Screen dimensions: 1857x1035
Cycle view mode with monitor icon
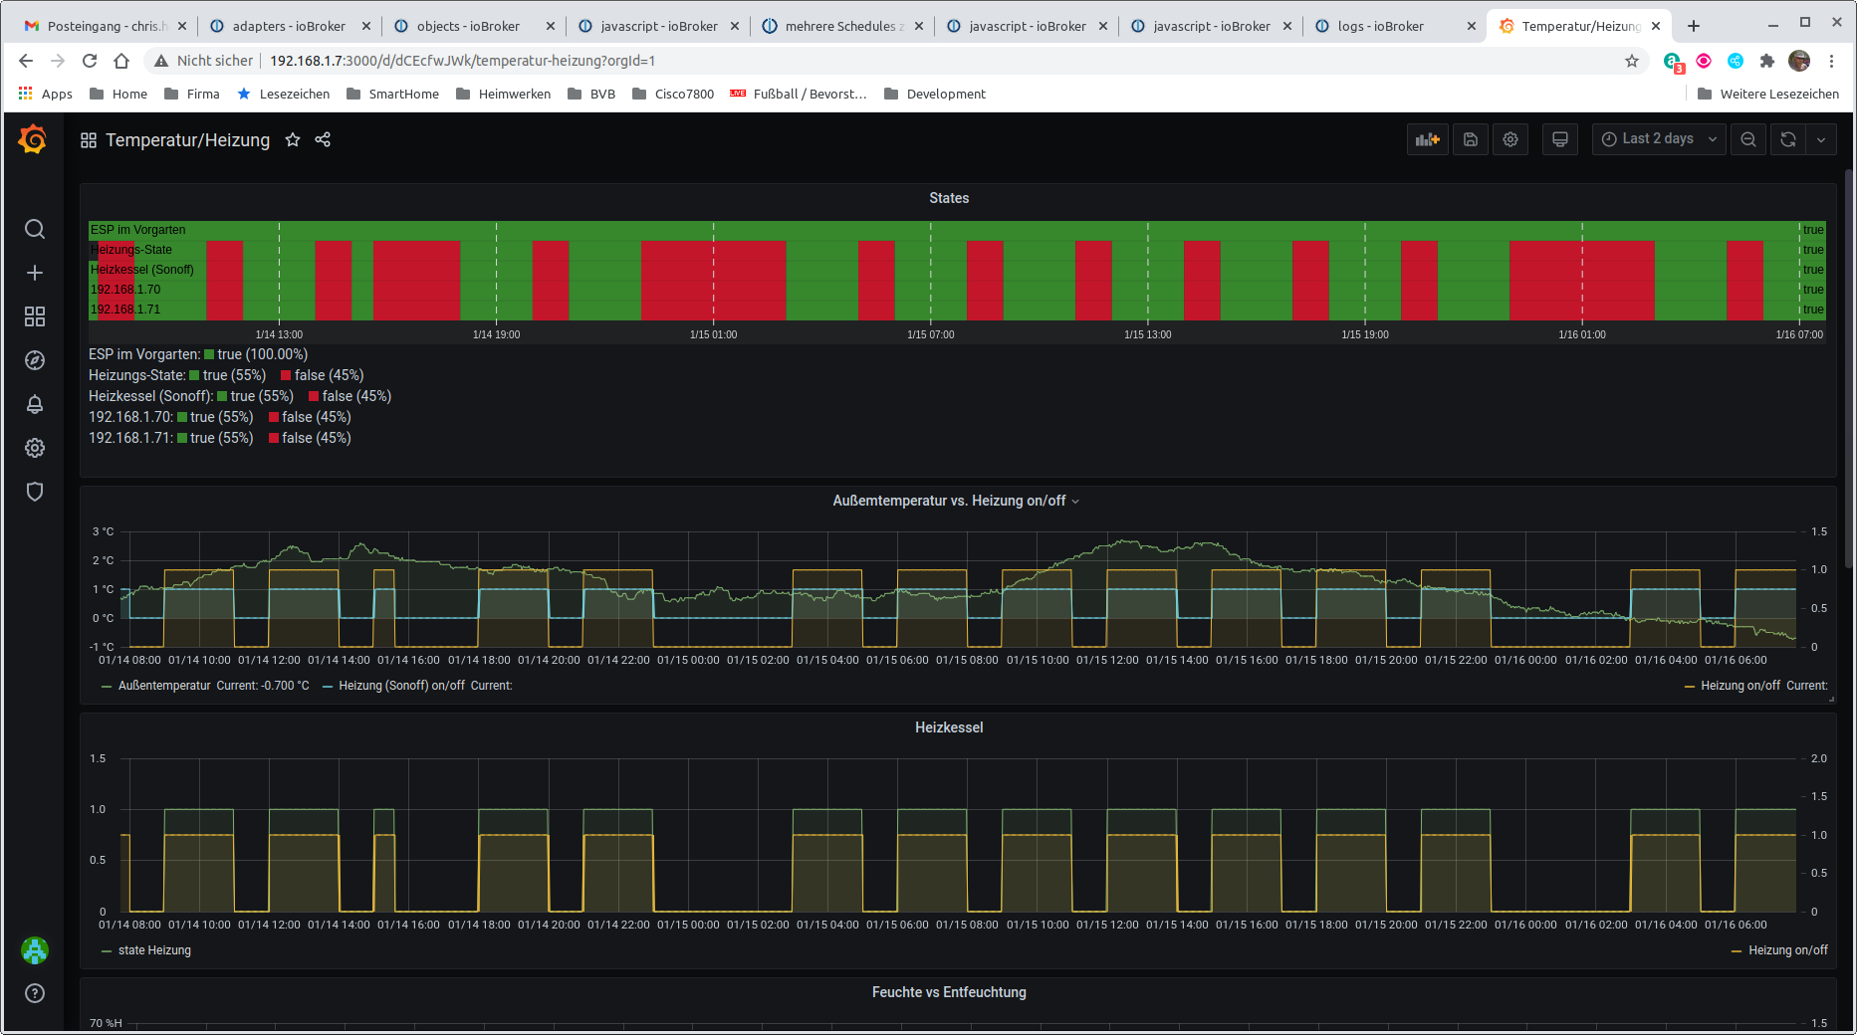point(1560,139)
